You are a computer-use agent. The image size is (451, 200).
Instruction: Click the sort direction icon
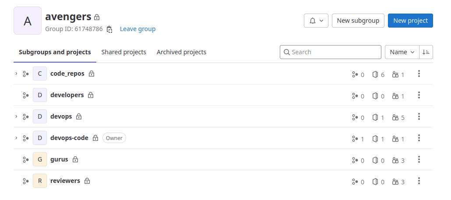426,52
